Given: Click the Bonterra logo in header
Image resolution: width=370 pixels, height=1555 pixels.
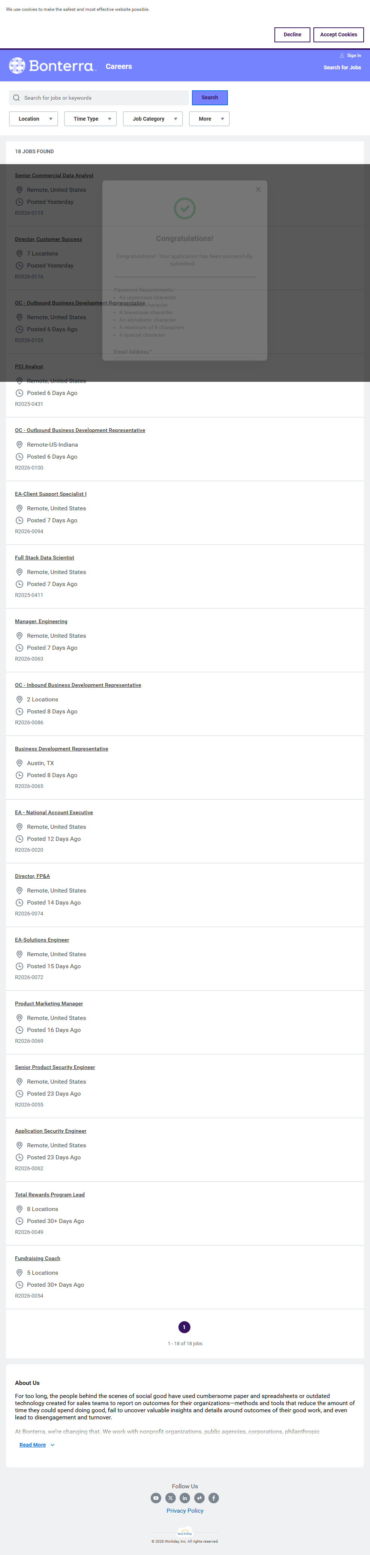Looking at the screenshot, I should click(52, 66).
